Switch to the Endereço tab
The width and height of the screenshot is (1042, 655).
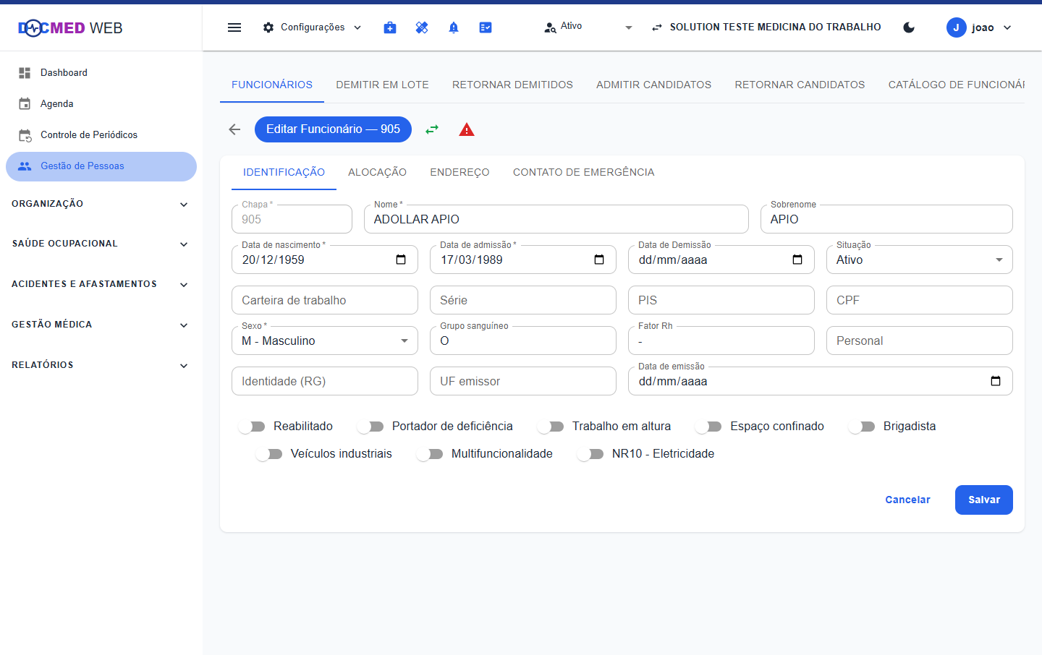coord(459,172)
